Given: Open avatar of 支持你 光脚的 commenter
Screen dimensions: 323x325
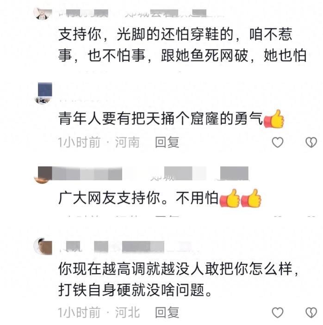Looking at the screenshot, I should coord(43,14).
